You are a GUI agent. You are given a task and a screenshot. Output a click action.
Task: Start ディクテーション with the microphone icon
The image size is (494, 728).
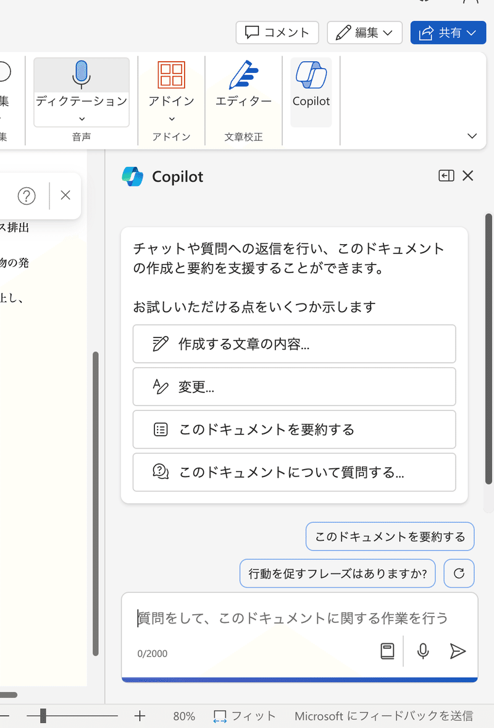[82, 75]
